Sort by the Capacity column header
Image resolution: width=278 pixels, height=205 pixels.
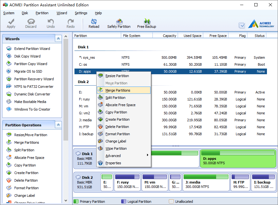click(x=165, y=36)
